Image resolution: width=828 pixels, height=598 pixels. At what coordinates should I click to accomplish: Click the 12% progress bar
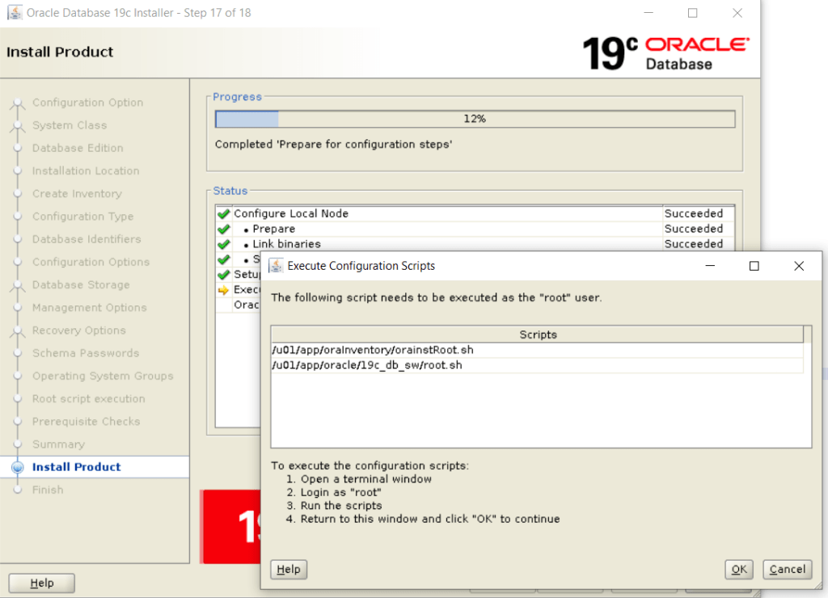(475, 119)
